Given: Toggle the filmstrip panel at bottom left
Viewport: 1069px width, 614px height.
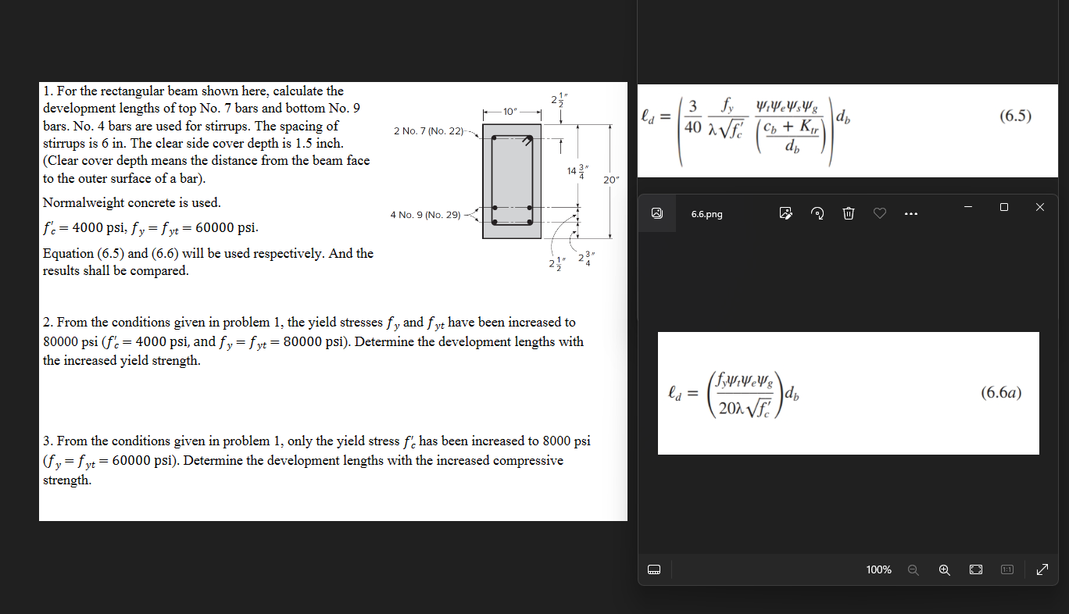Looking at the screenshot, I should 654,569.
